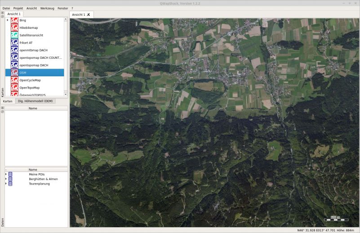Click the openmtbmap DACH map icon
Viewport: 360px width, 233px height.
point(14,50)
